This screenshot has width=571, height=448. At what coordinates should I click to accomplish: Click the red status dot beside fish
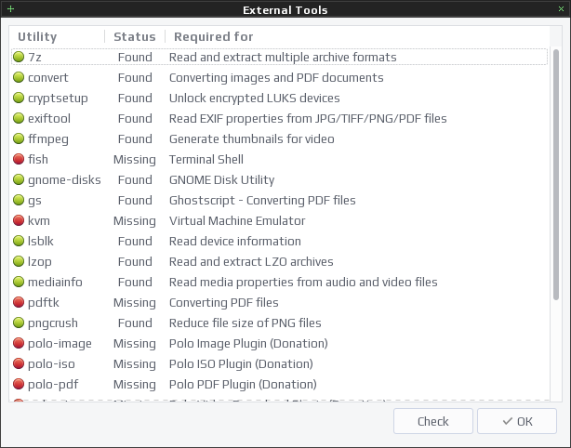[19, 159]
